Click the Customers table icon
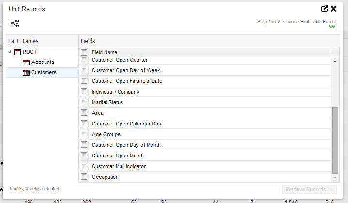This screenshot has width=348, height=203. tap(26, 73)
